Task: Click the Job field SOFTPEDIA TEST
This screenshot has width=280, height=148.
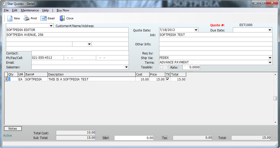Action: (x=216, y=35)
